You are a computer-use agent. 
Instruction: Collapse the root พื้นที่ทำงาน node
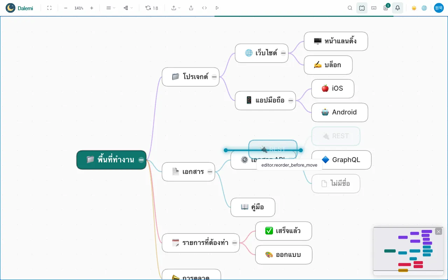(x=141, y=160)
